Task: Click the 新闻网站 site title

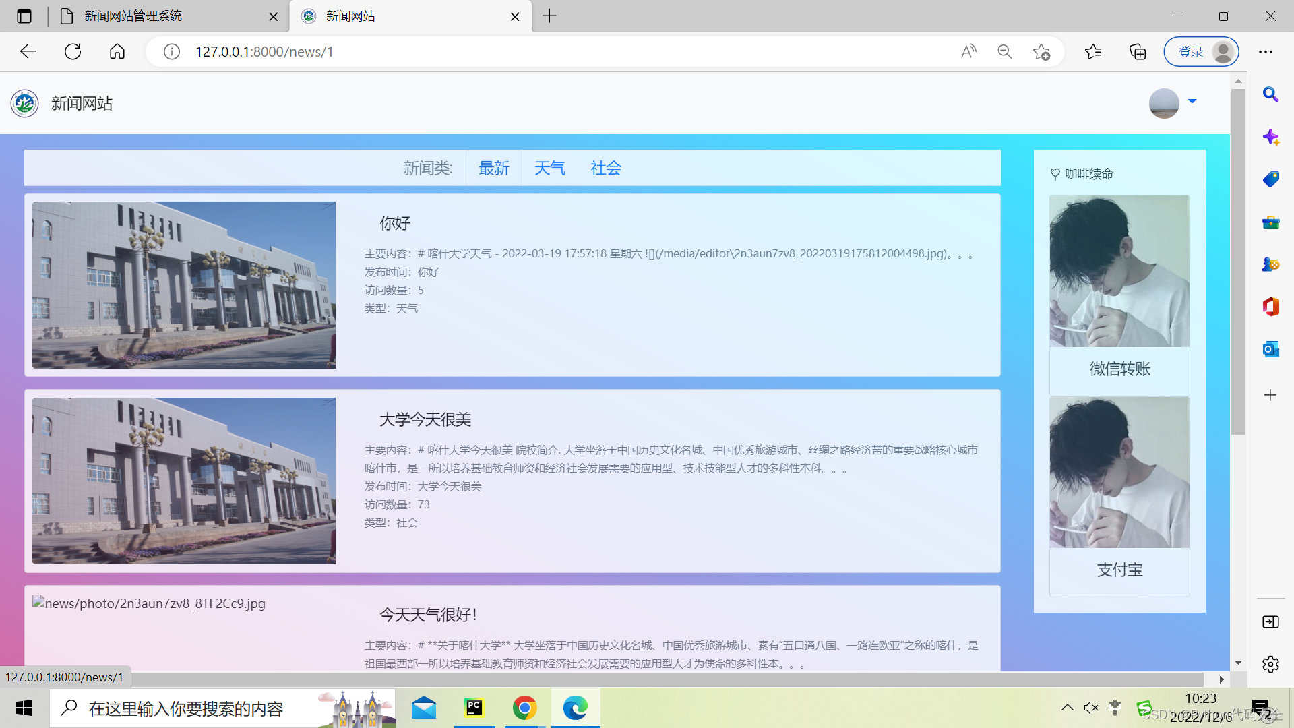Action: click(82, 103)
